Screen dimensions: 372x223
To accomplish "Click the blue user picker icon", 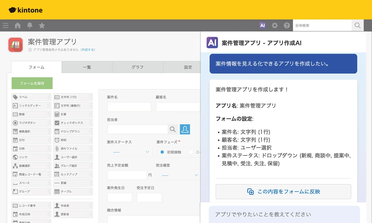I will tap(185, 129).
